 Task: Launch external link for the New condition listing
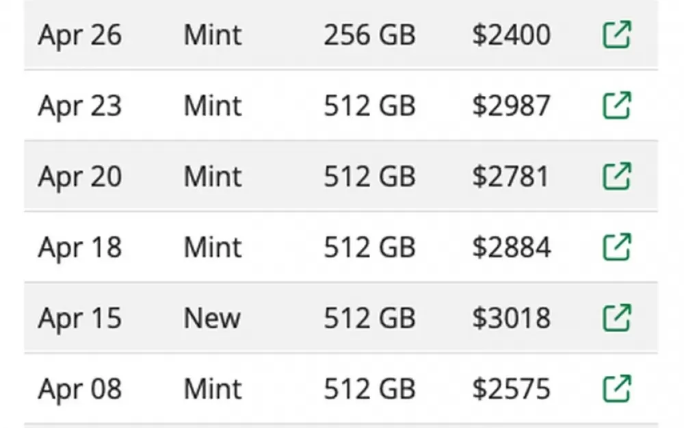pos(617,318)
